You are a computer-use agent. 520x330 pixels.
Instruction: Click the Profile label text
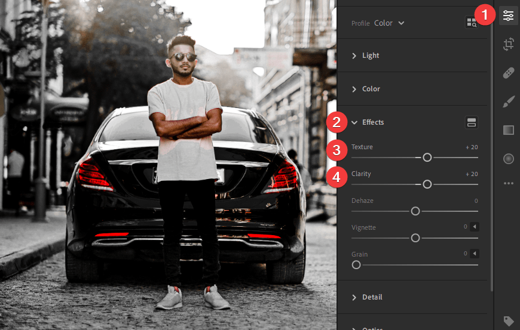pos(360,23)
